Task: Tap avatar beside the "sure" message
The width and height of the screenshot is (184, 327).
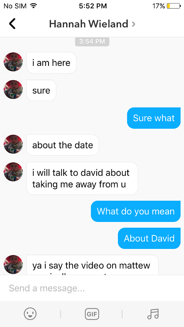Action: [13, 90]
